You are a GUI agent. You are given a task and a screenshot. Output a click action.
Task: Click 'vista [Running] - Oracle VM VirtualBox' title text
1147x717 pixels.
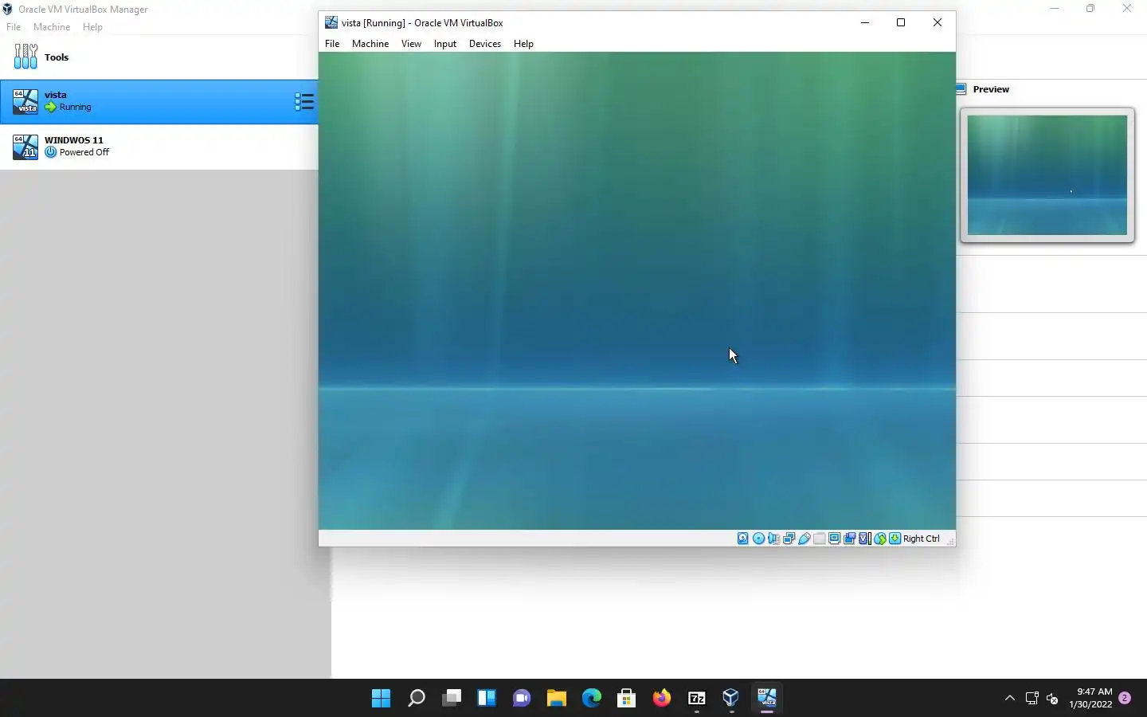[x=422, y=23]
